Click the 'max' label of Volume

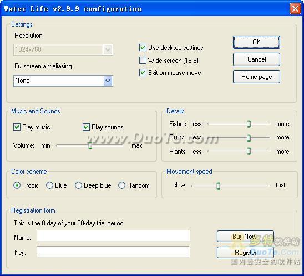[x=137, y=145]
